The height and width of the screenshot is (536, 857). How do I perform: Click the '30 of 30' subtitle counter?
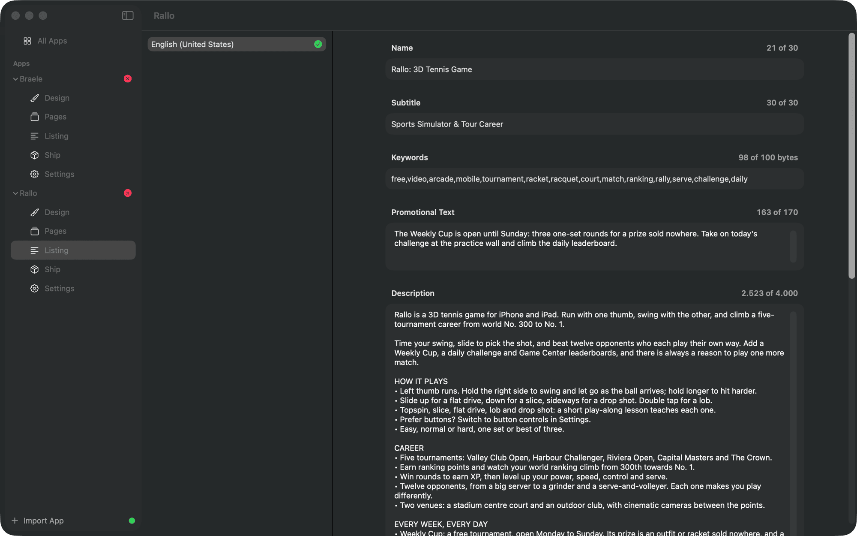click(782, 103)
